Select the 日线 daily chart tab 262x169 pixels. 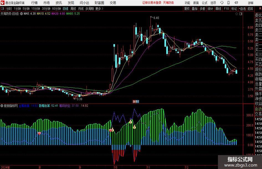tap(65, 9)
